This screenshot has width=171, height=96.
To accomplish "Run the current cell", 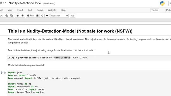I will [30, 16].
